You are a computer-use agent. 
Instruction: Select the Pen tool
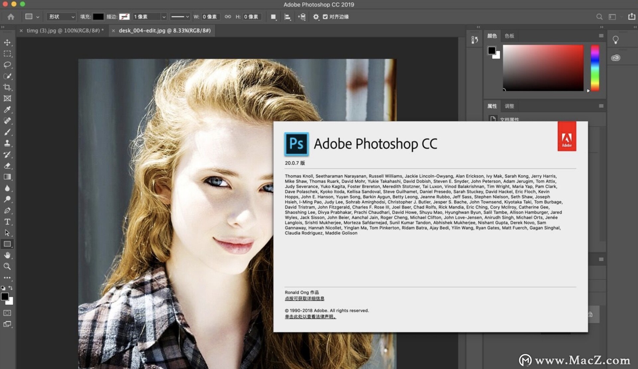click(x=7, y=210)
